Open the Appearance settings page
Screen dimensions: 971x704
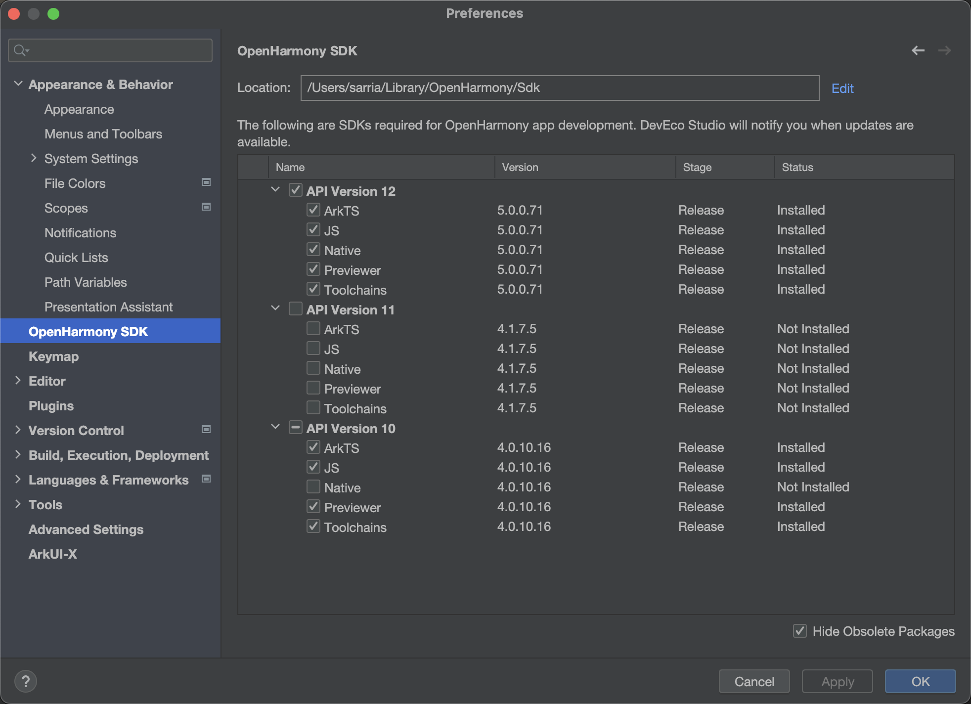tap(79, 109)
